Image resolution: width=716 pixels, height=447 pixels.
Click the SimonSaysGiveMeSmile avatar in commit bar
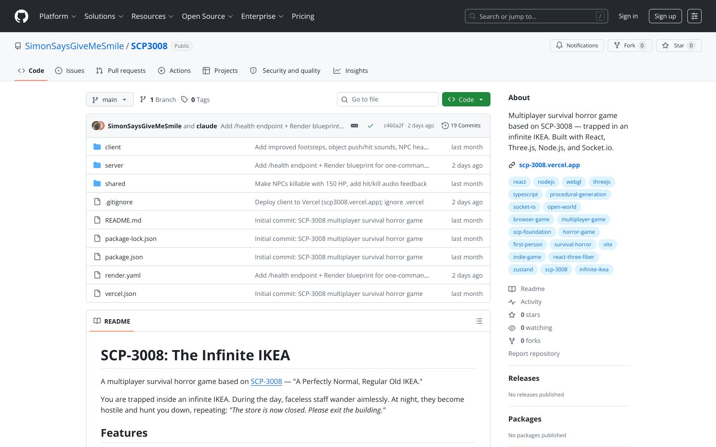coord(96,126)
